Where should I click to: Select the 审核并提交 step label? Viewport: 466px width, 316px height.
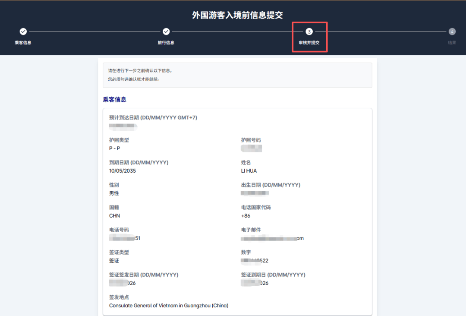coord(309,42)
